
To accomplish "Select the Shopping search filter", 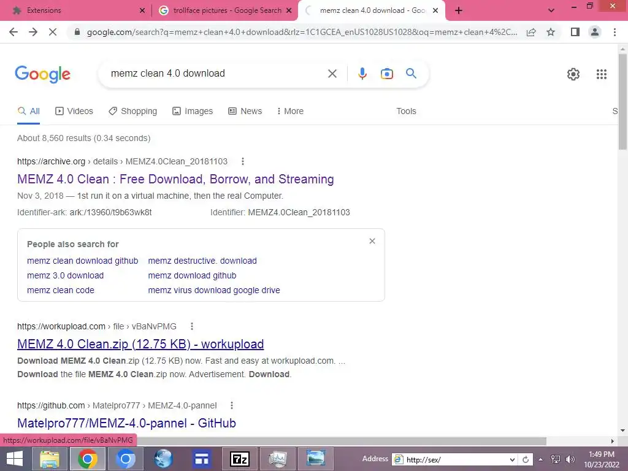I will coord(132,111).
